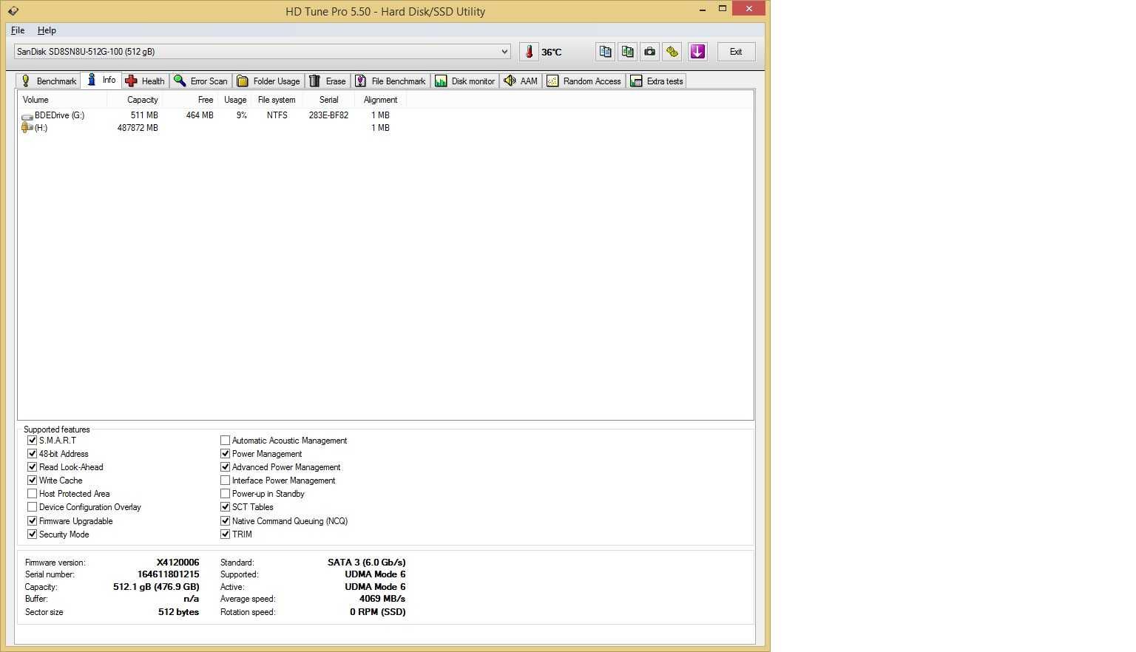Click the copy screenshot to clipboard icon
This screenshot has height=652, width=1136.
coord(627,52)
